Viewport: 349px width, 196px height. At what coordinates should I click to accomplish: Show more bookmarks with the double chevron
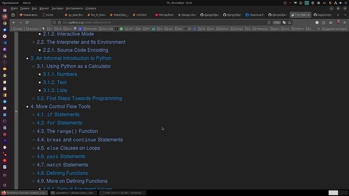(x=318, y=29)
